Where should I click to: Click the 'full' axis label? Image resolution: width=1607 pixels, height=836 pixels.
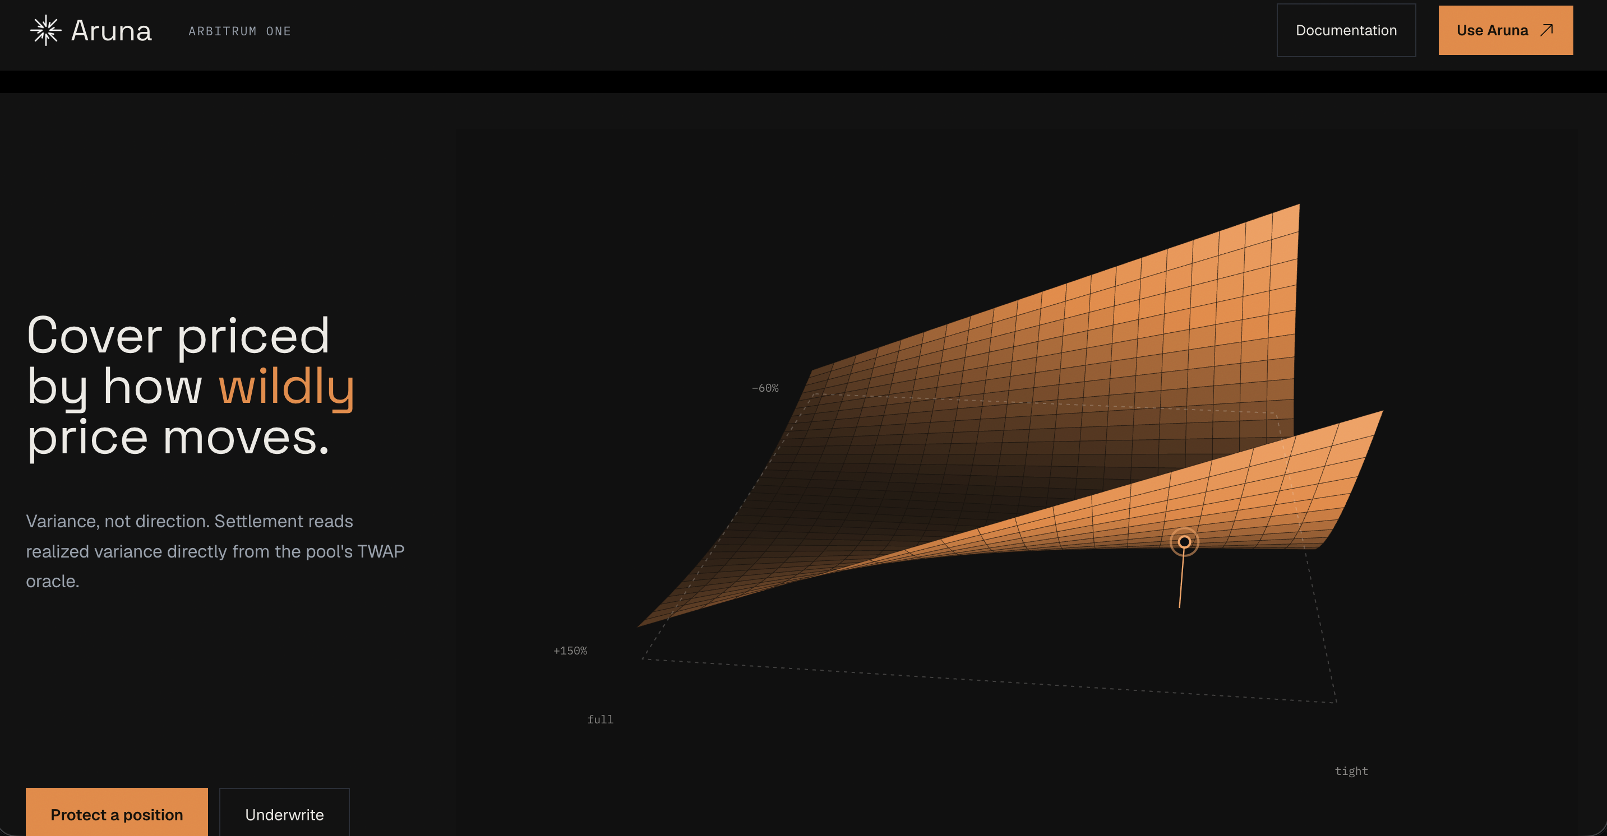pyautogui.click(x=600, y=719)
